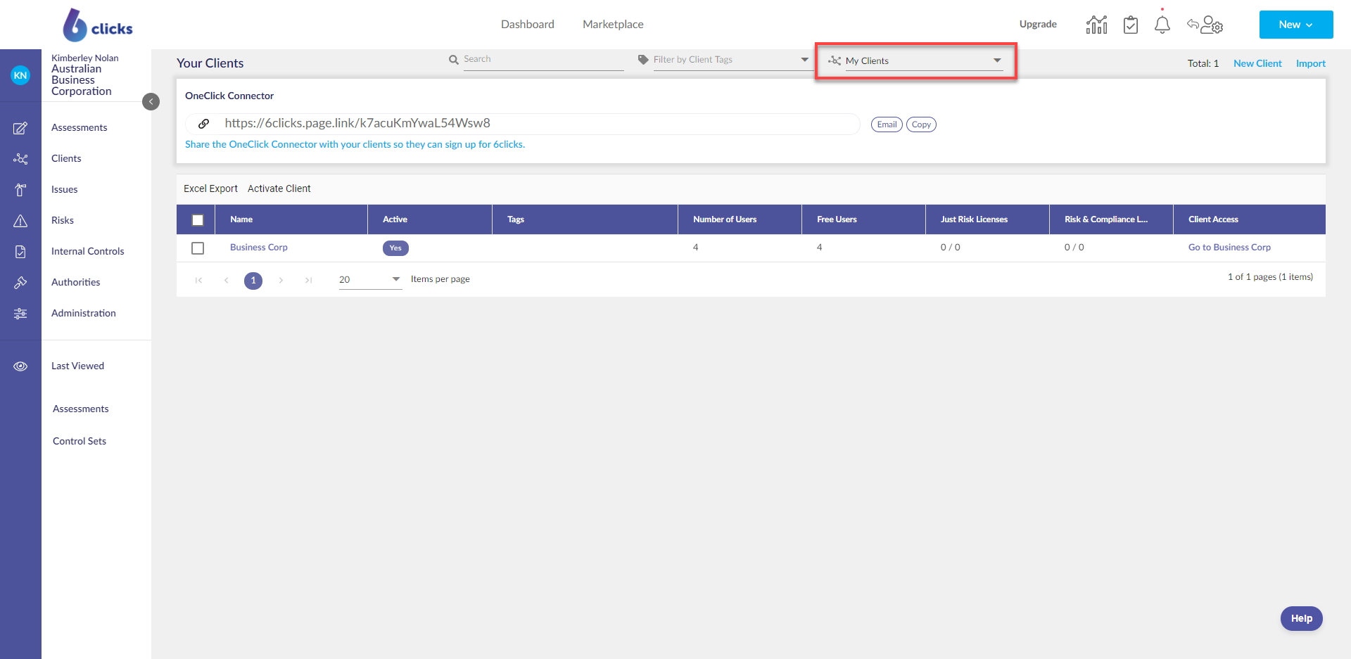Click the Upgrade link

pyautogui.click(x=1038, y=25)
